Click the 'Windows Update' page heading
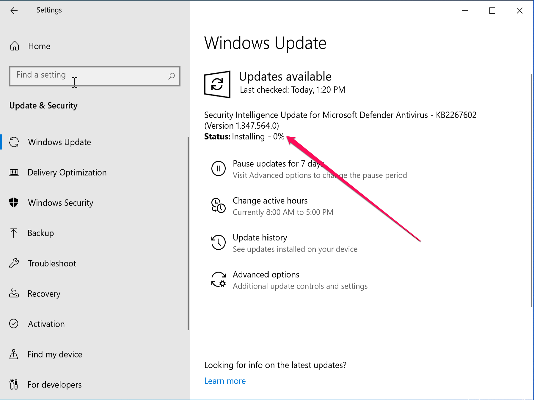Screen dimensions: 534x400 pyautogui.click(x=265, y=43)
